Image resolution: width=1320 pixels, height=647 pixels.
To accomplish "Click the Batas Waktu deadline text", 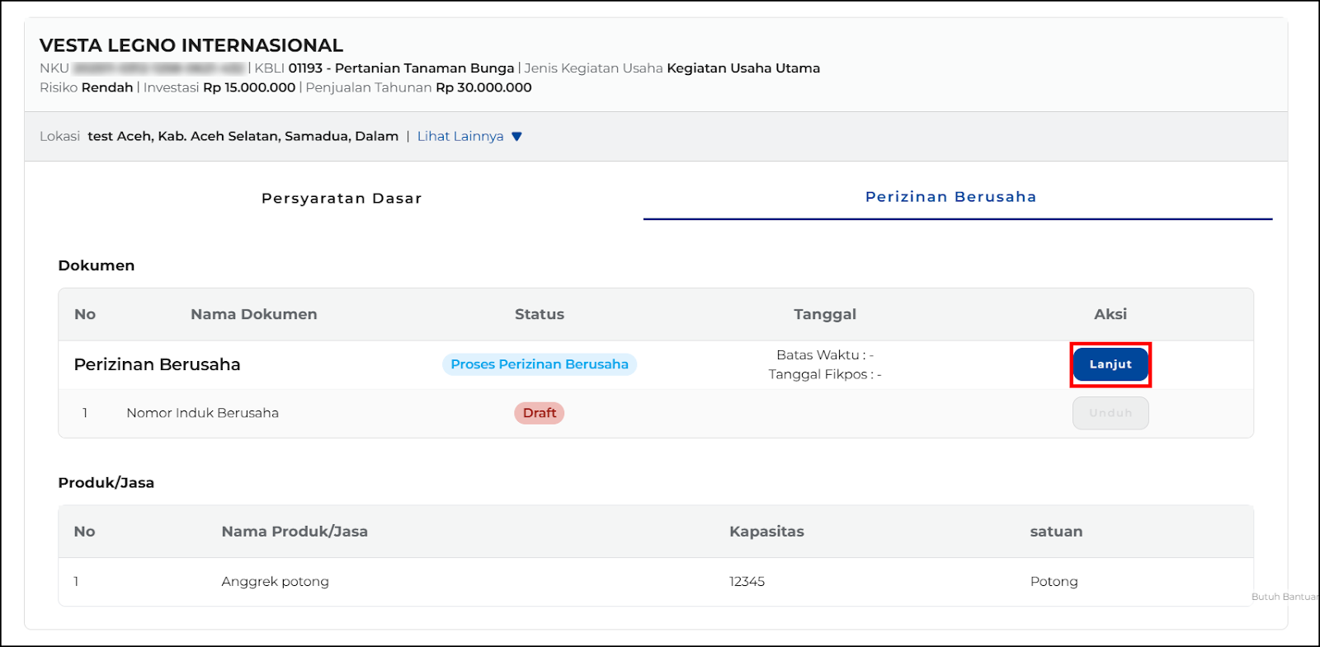I will click(824, 355).
